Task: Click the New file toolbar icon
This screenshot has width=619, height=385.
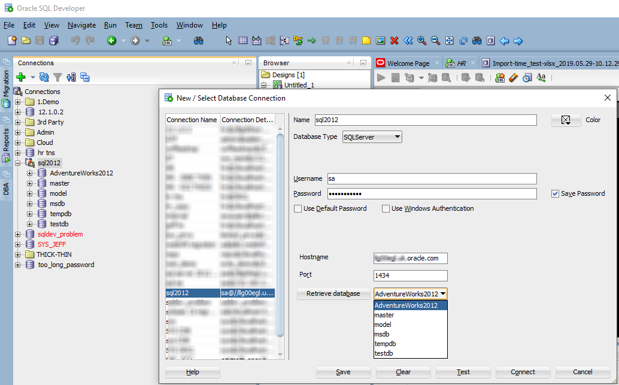Action: coord(12,40)
